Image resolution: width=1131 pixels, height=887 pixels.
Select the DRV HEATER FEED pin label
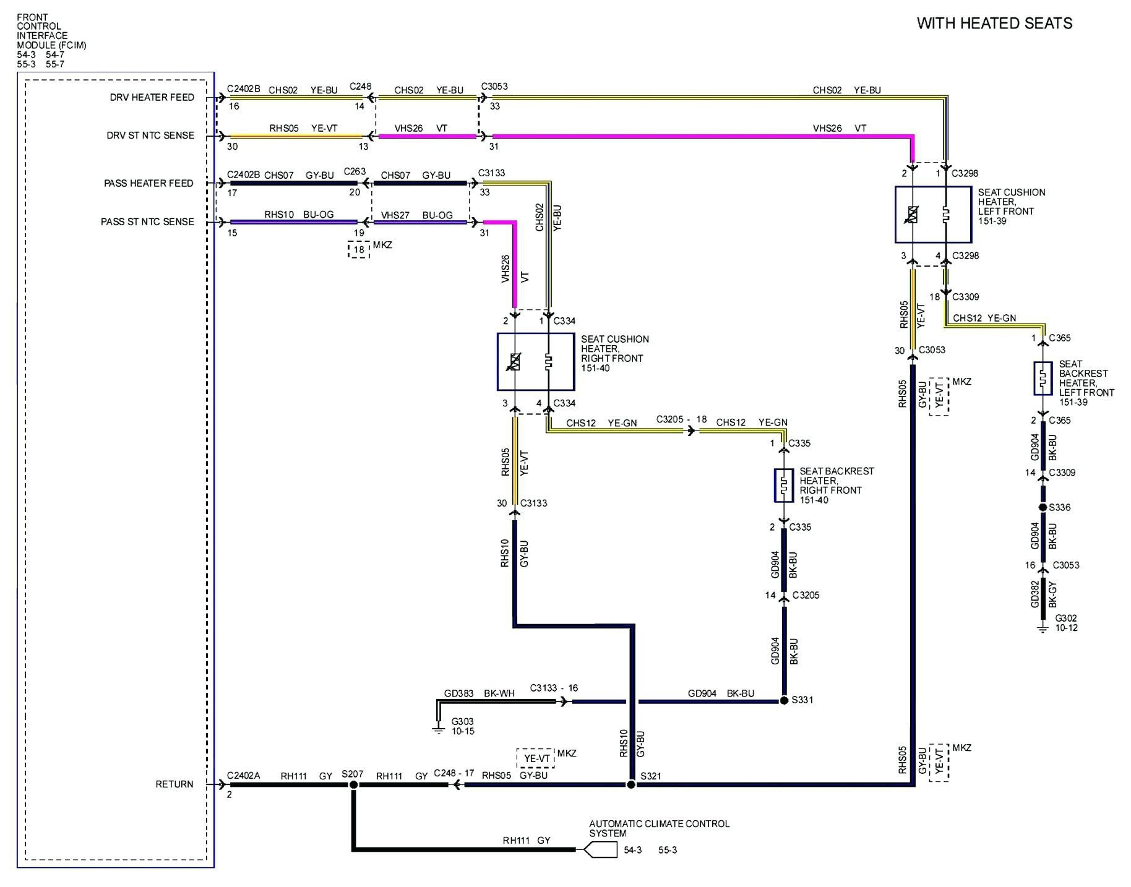[152, 98]
